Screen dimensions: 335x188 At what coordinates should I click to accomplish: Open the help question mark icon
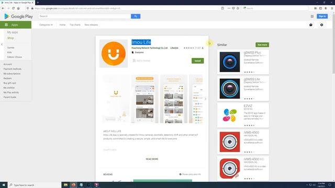tap(310, 25)
